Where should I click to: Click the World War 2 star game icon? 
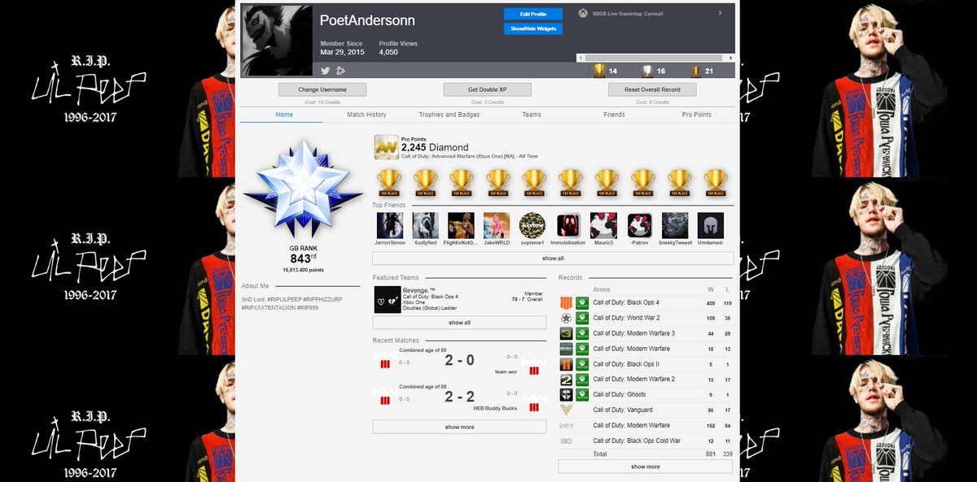coord(567,318)
